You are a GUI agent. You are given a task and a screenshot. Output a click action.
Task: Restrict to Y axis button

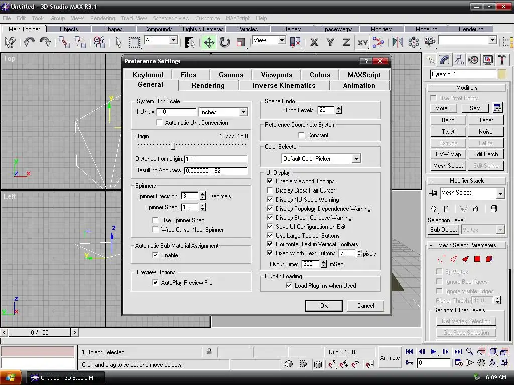(330, 42)
